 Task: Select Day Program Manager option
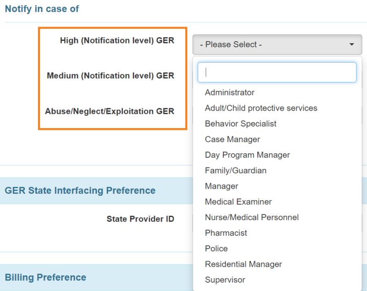(247, 155)
